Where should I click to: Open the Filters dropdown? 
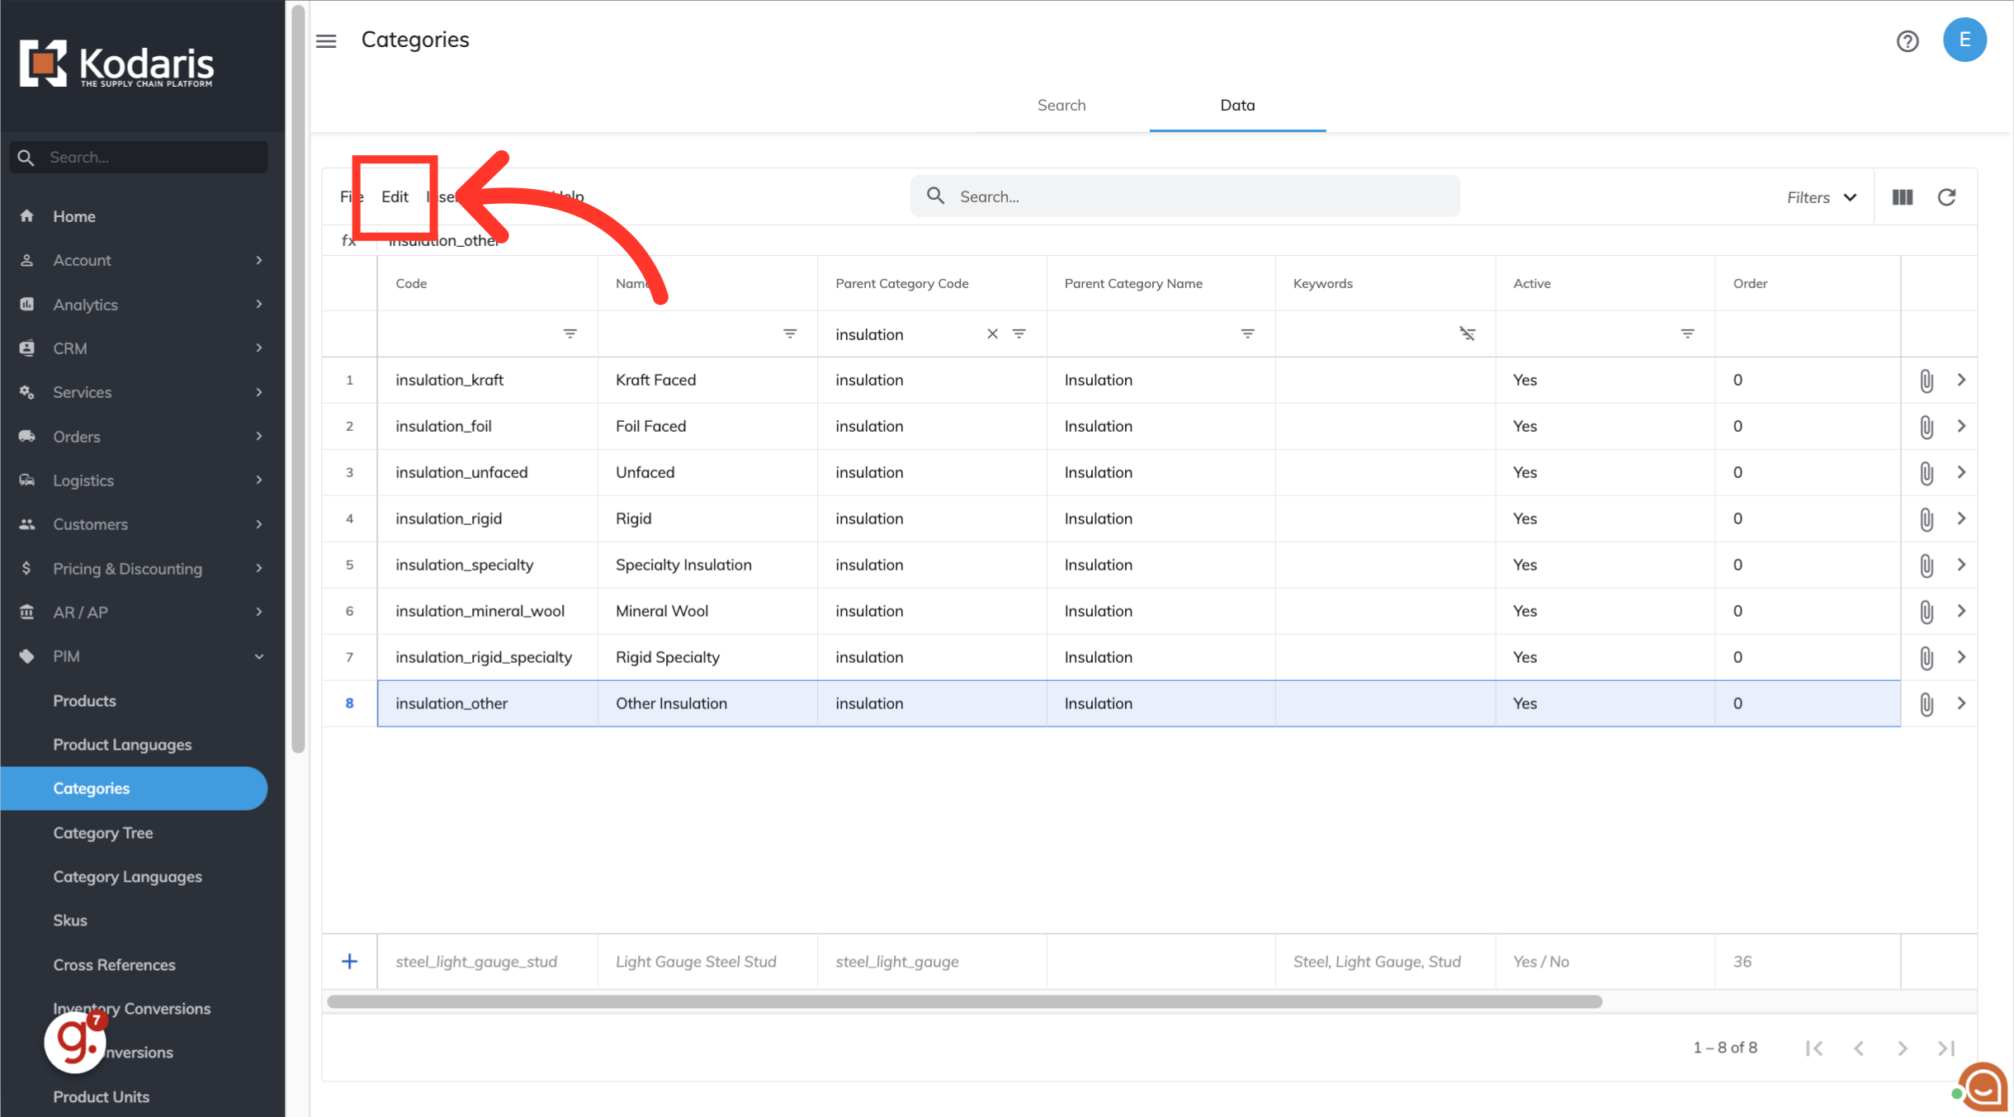[x=1821, y=197]
